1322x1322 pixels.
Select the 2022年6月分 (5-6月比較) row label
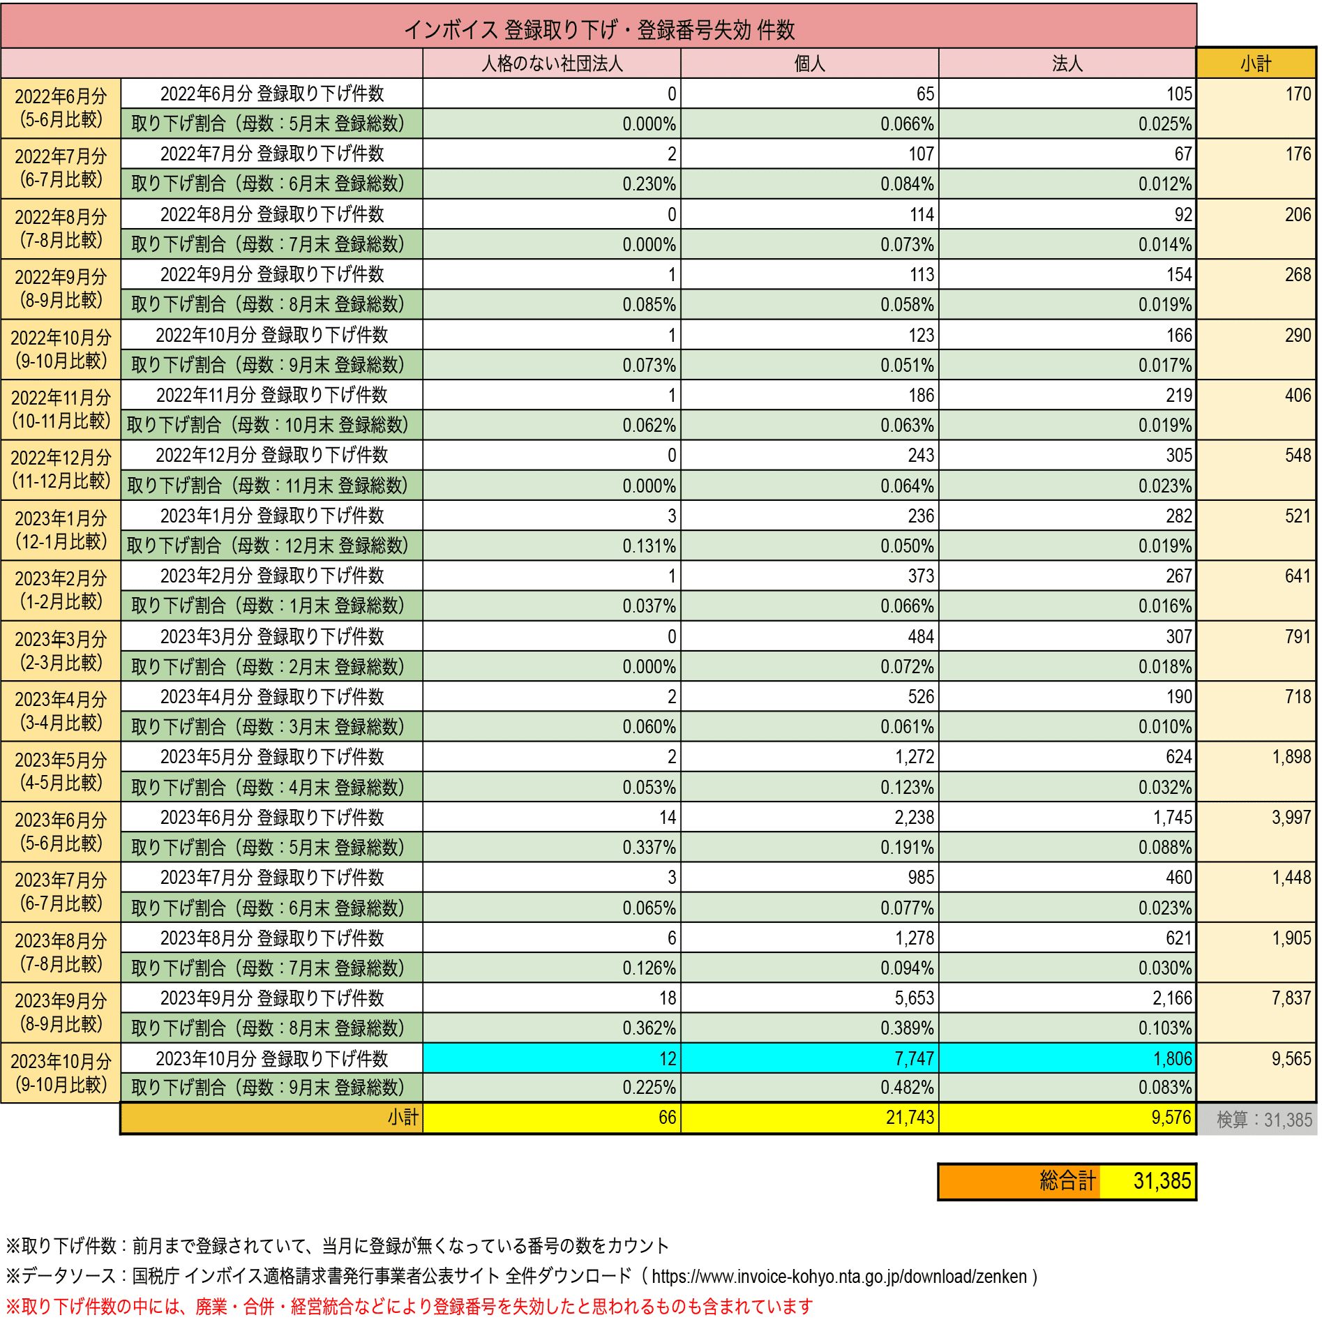click(61, 108)
